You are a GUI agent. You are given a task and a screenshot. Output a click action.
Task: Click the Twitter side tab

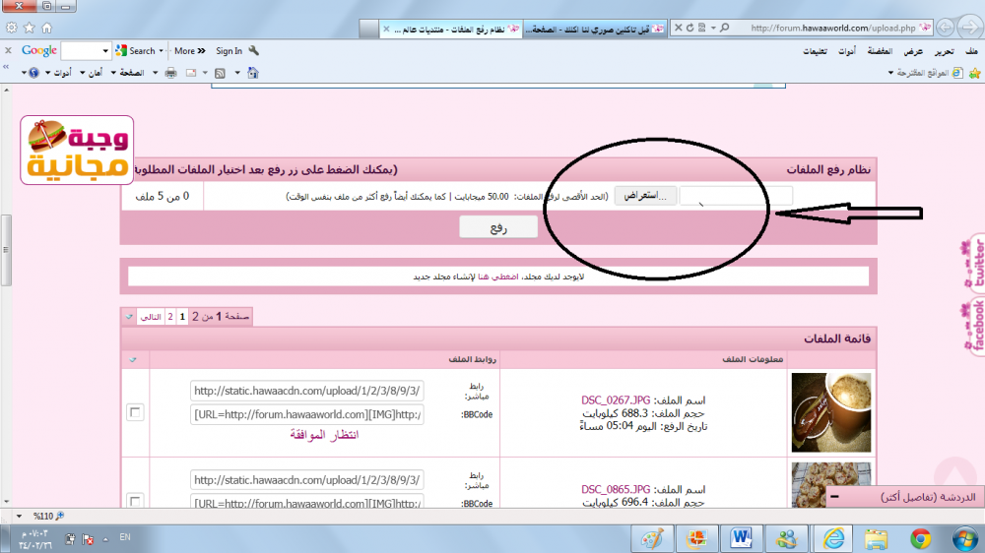(x=977, y=262)
